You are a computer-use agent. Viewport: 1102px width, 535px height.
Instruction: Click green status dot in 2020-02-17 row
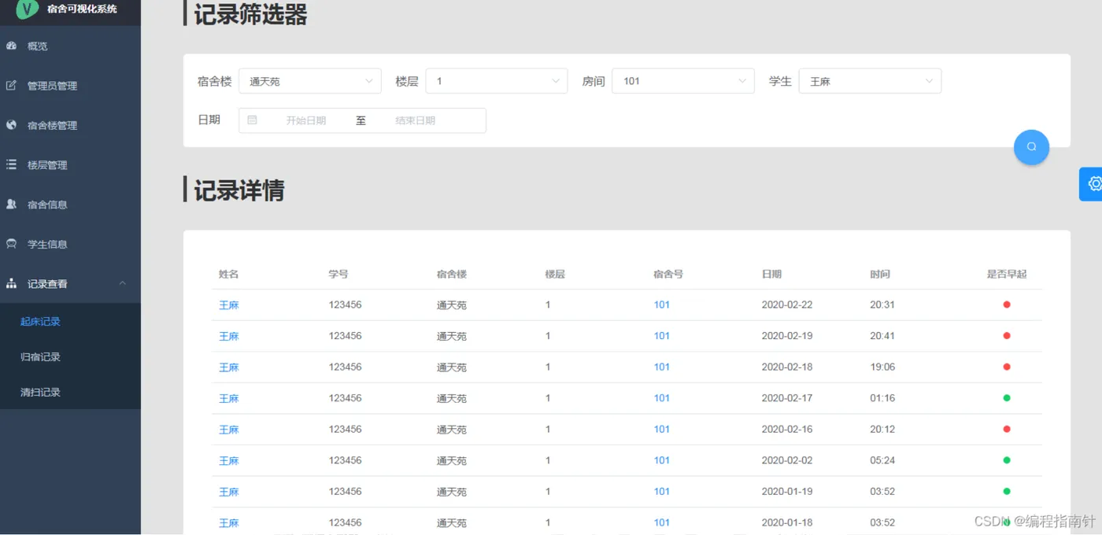pos(1007,398)
